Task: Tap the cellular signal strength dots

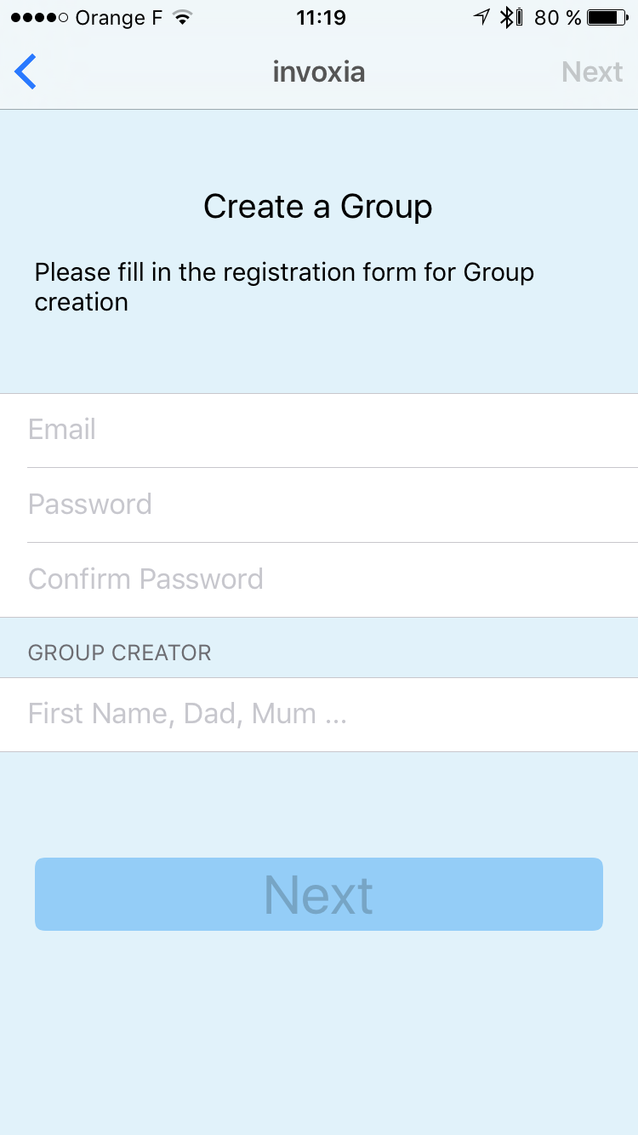Action: coord(39,18)
